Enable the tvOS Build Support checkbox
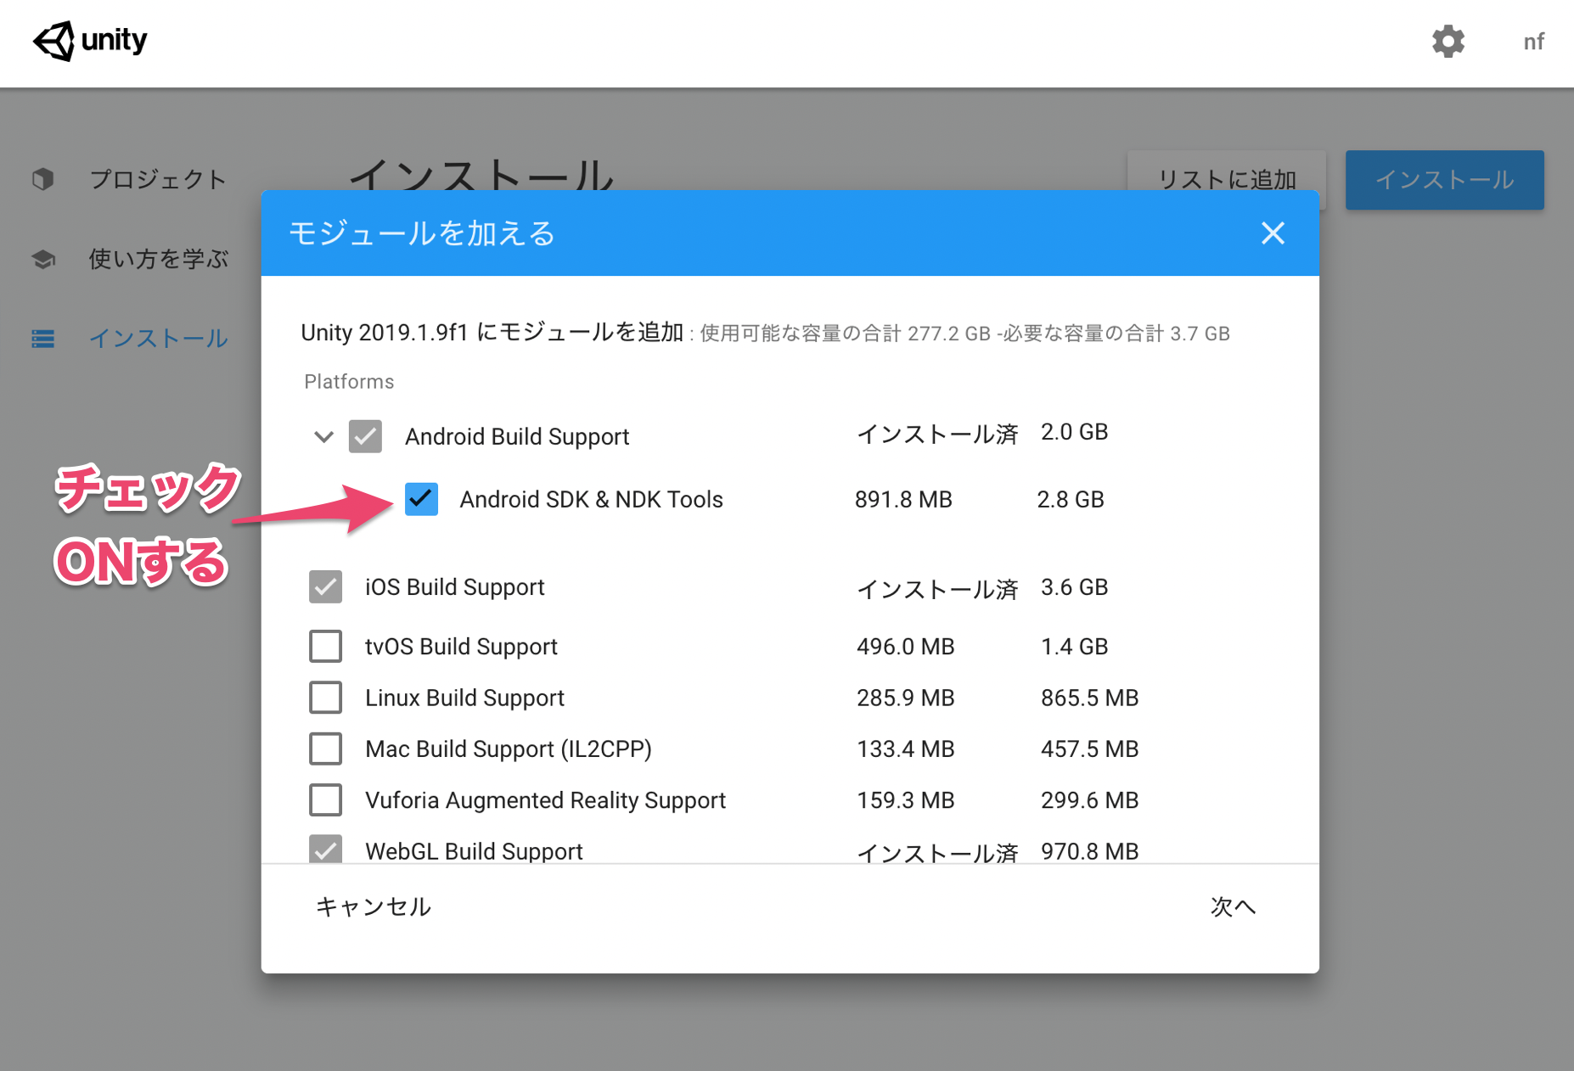 325,647
